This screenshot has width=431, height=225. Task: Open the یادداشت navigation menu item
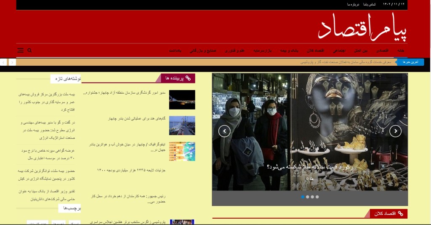coord(175,51)
